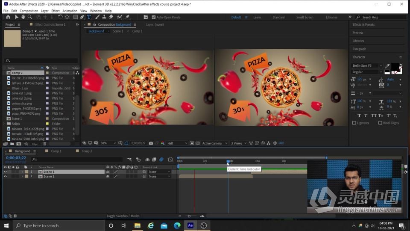410x231 pixels.
Task: Open the Berlin Sans FB font dropdown
Action: coord(367,65)
